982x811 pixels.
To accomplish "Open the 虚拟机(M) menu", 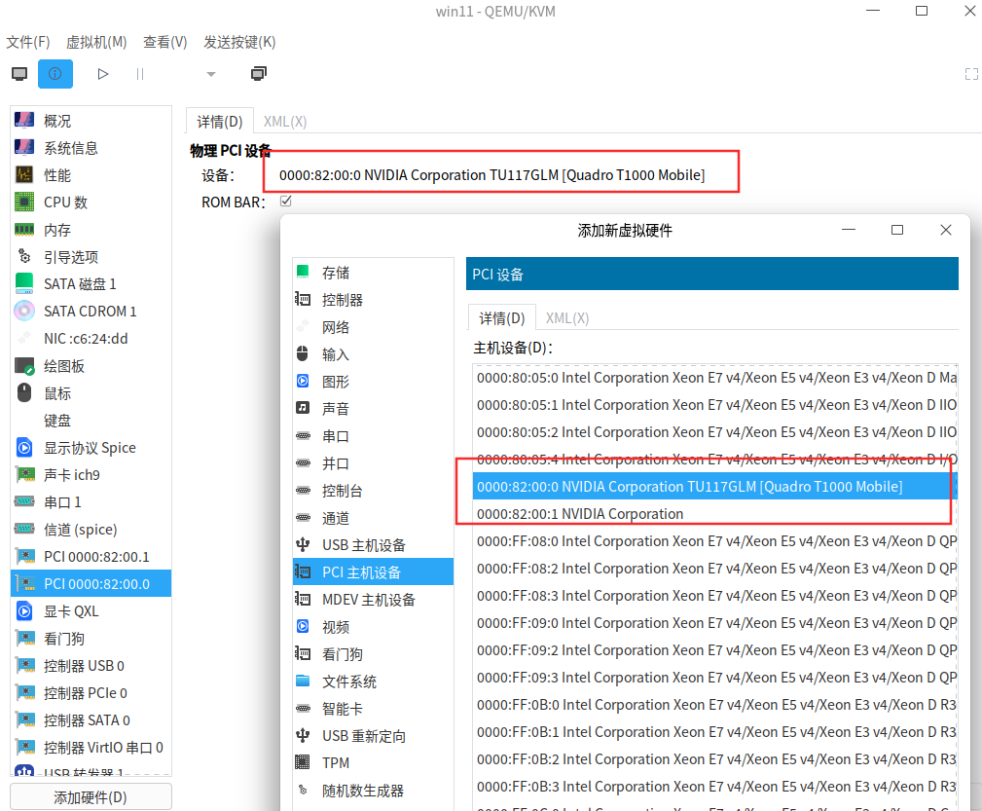I will click(x=96, y=42).
